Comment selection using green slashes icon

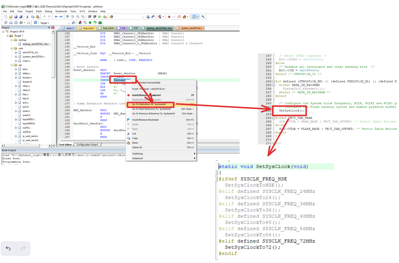click(100, 17)
